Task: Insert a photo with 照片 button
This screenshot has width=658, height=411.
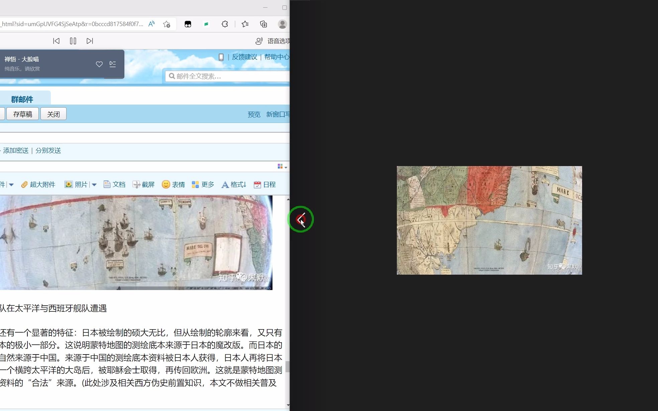Action: click(x=76, y=184)
